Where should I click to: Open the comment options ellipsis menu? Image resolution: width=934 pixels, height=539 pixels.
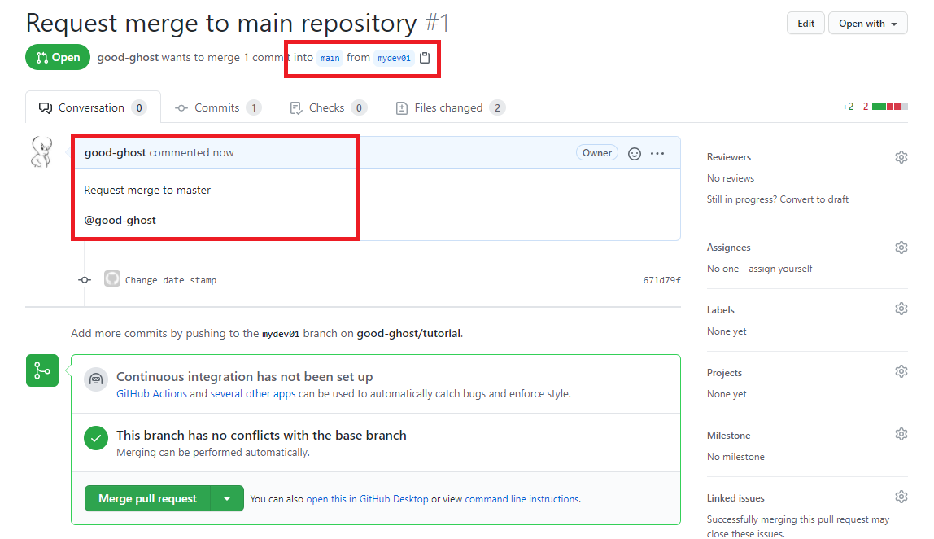tap(657, 153)
